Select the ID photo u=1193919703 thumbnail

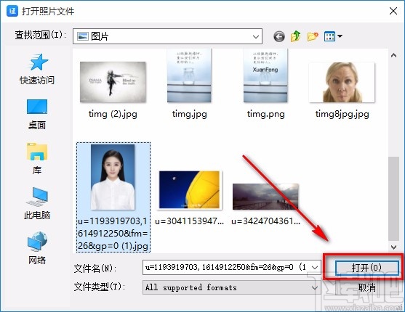point(113,177)
